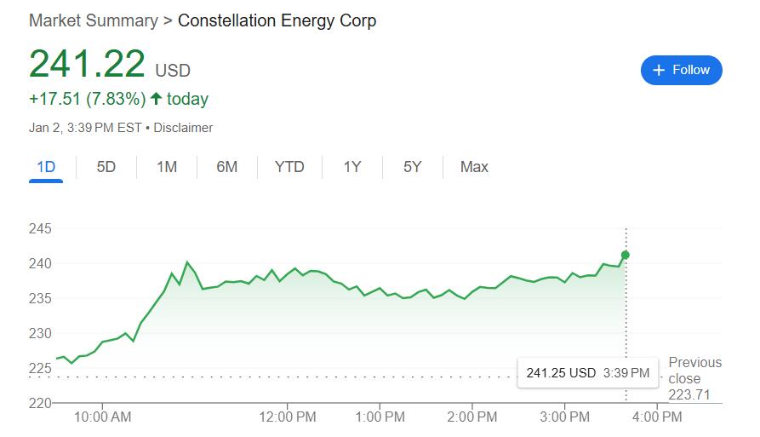This screenshot has height=437, width=760.
Task: Click the plus icon on Follow button
Action: pyautogui.click(x=659, y=70)
